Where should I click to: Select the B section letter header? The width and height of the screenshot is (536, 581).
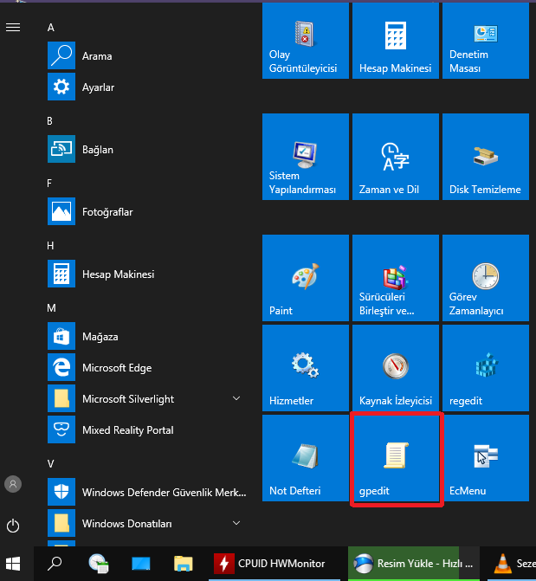pyautogui.click(x=49, y=121)
